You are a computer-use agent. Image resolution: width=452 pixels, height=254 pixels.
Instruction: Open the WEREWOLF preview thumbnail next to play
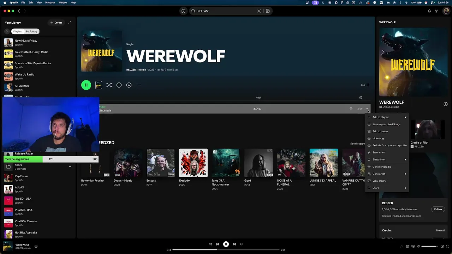pyautogui.click(x=99, y=85)
